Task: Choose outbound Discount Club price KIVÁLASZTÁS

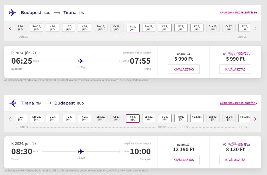Action: [235, 69]
